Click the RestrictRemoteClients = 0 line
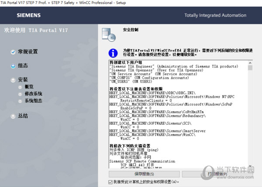Screen dimensions: 262x187 [146, 101]
